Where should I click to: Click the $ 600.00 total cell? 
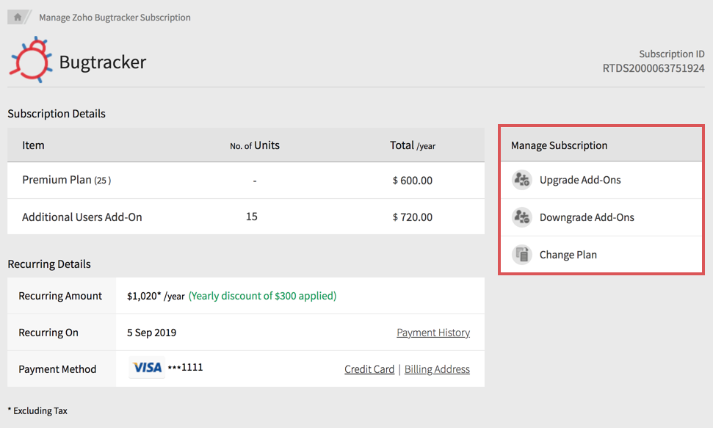click(413, 181)
